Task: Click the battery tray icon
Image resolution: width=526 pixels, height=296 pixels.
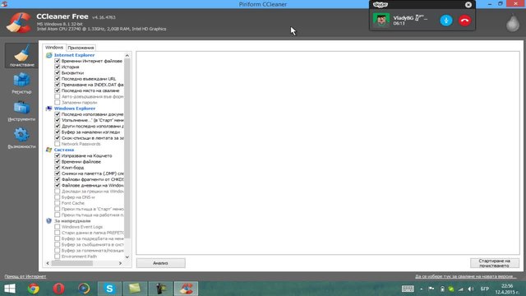Action: click(442, 289)
